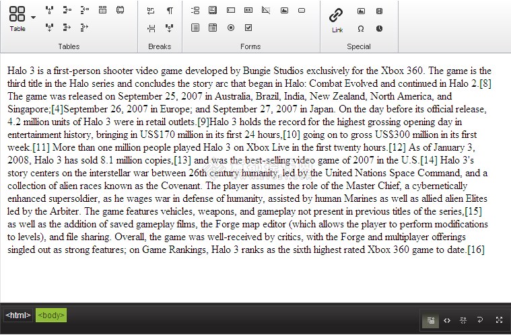Insert an image from Special group
The width and height of the screenshot is (511, 335).
pos(361,11)
